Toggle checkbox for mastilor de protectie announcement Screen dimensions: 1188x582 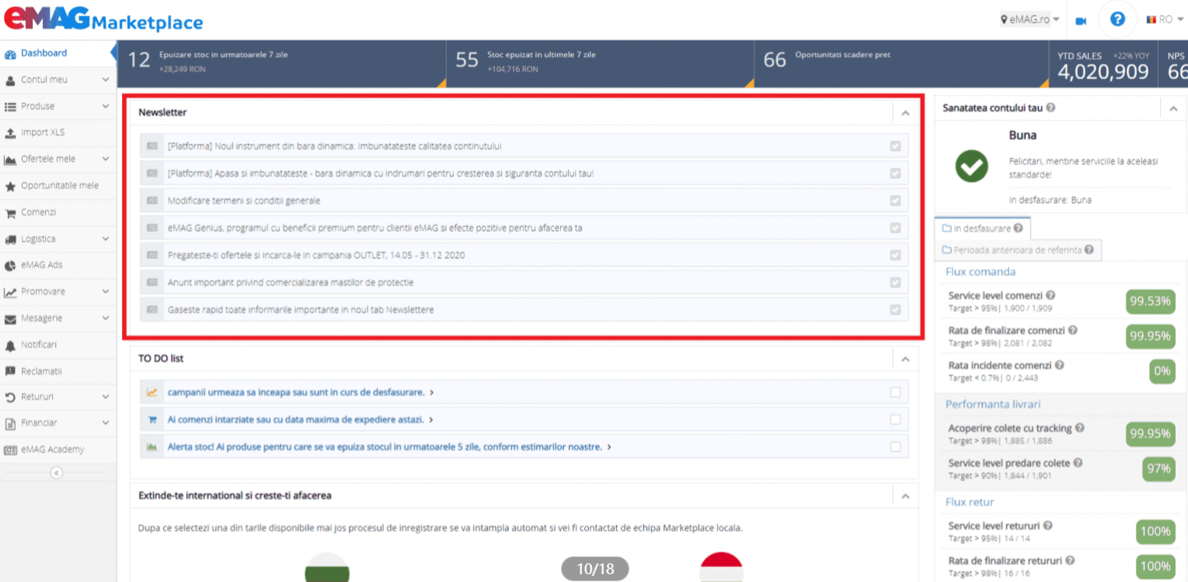coord(895,282)
